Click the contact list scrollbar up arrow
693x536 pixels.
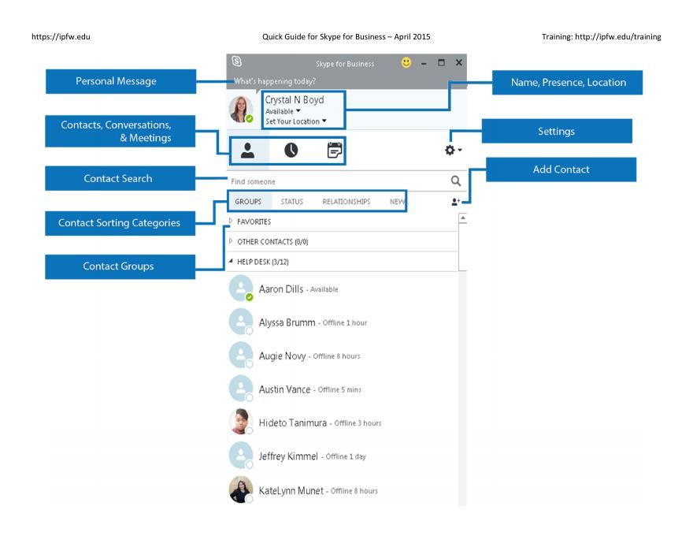463,218
